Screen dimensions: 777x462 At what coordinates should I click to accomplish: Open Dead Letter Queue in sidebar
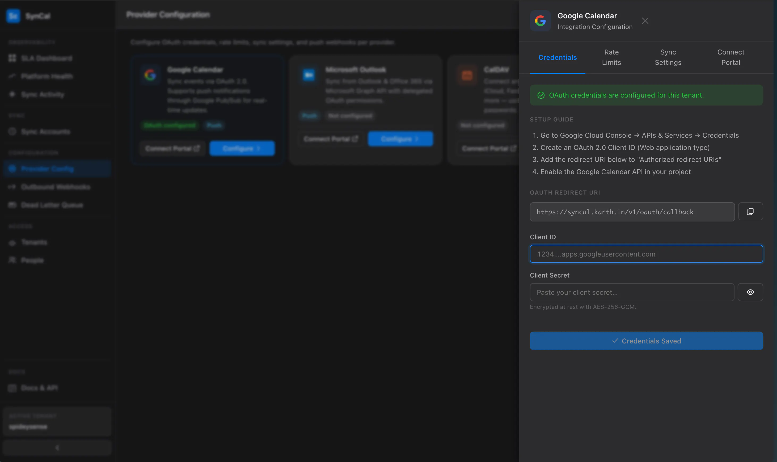click(57, 205)
